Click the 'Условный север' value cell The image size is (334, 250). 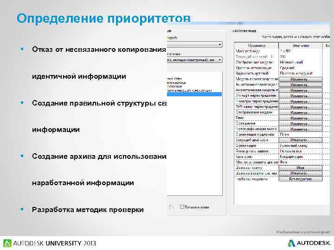pos(301,146)
